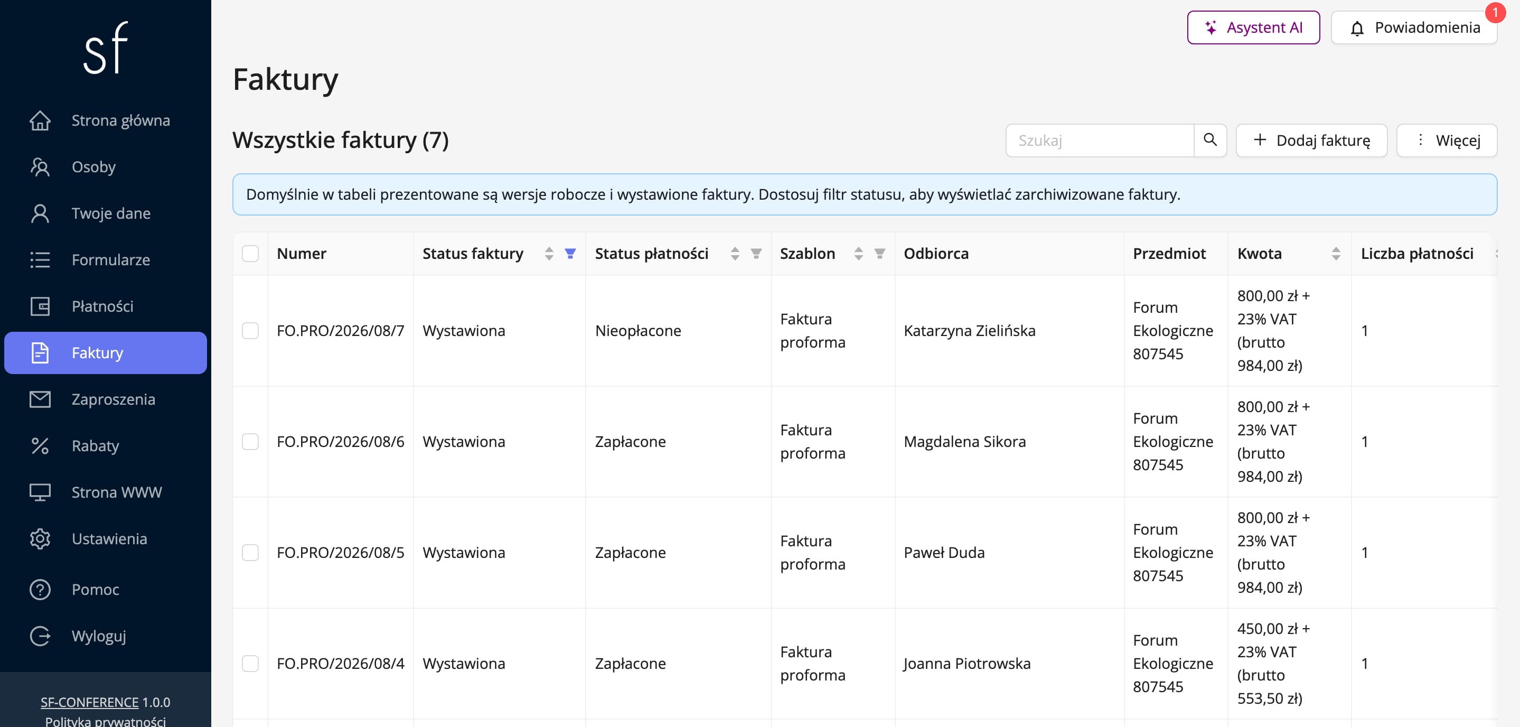
Task: Click the logout icon next to Wyloguj
Action: coord(40,636)
